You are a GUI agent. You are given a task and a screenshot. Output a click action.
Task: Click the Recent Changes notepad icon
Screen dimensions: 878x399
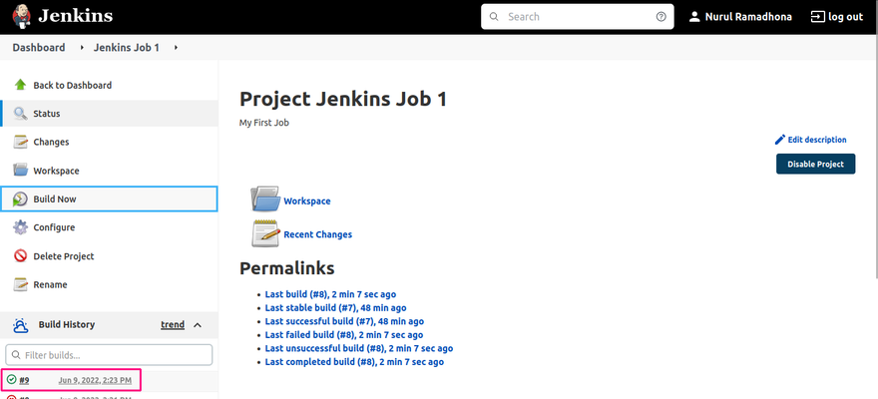(x=265, y=232)
